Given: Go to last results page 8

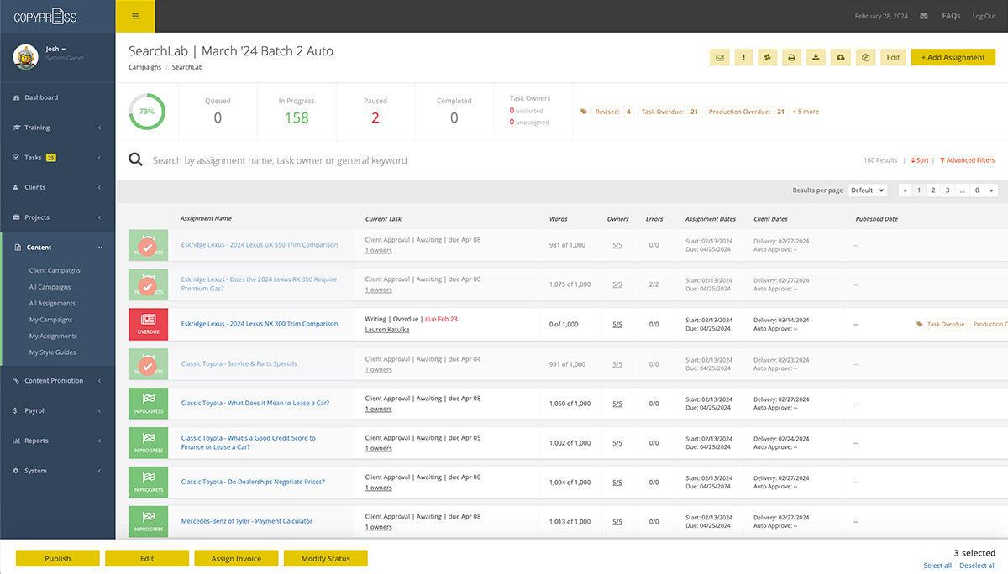Looking at the screenshot, I should point(977,190).
